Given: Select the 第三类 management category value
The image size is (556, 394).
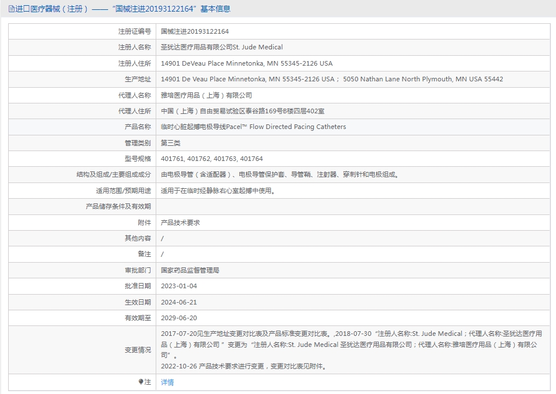Looking at the screenshot, I should click(171, 143).
